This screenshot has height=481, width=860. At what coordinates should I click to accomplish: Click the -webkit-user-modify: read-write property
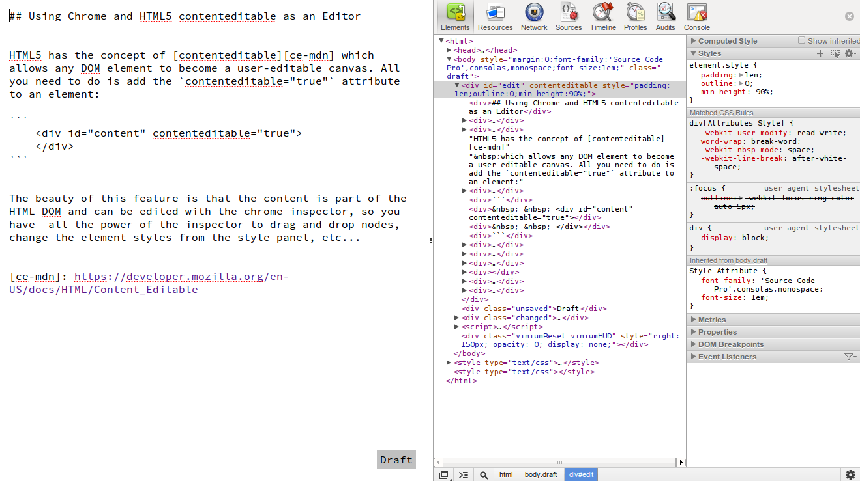(773, 133)
